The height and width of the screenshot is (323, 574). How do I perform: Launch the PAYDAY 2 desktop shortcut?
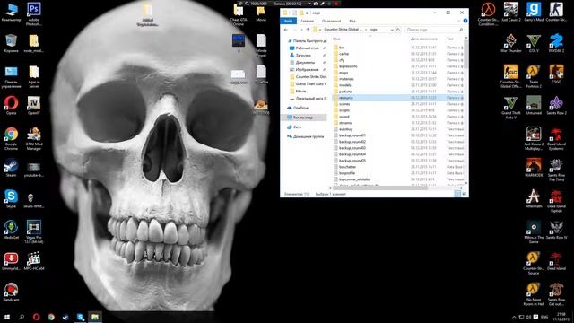(556, 43)
